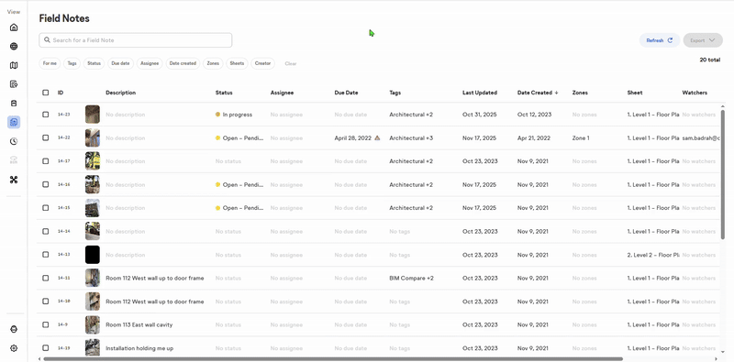Check the box for field note 14-16
Viewport: 734px width, 362px height.
pyautogui.click(x=45, y=184)
